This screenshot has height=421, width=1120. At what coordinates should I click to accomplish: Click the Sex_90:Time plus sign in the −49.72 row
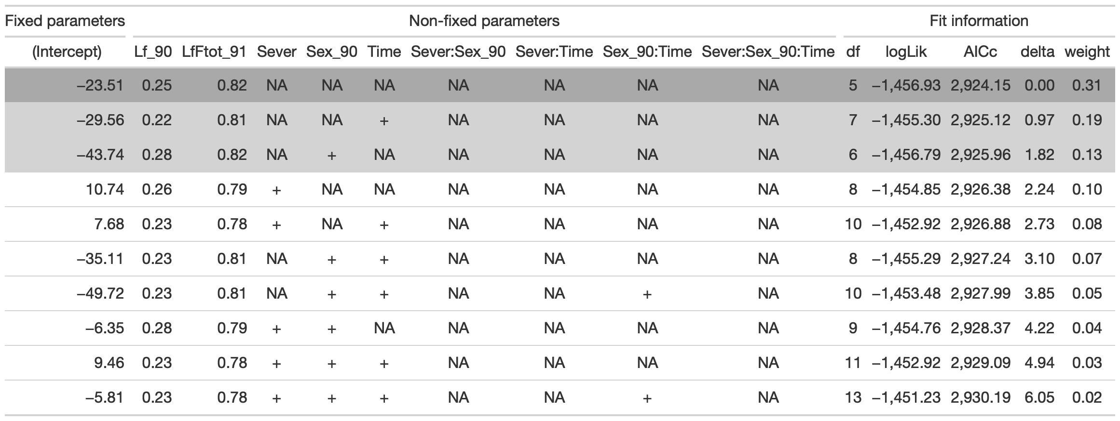click(647, 294)
